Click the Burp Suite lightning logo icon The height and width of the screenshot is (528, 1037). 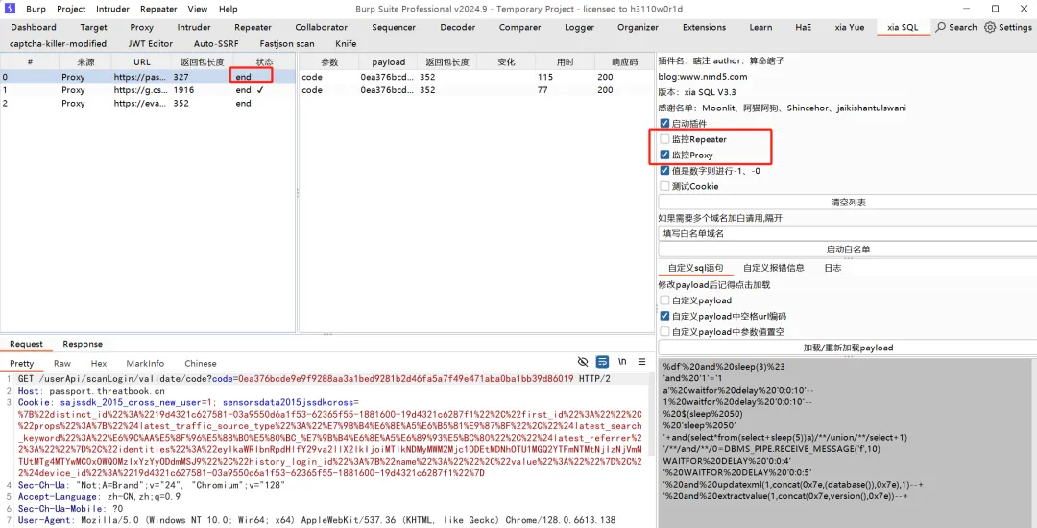[10, 9]
